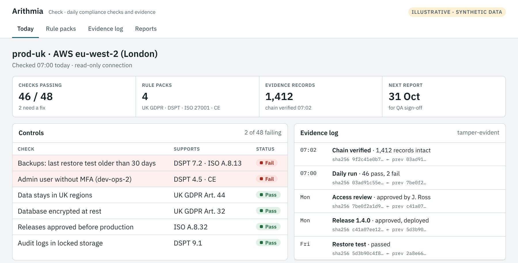The image size is (518, 263).
Task: Select 'Database encrypted at rest' row
Action: (x=150, y=211)
